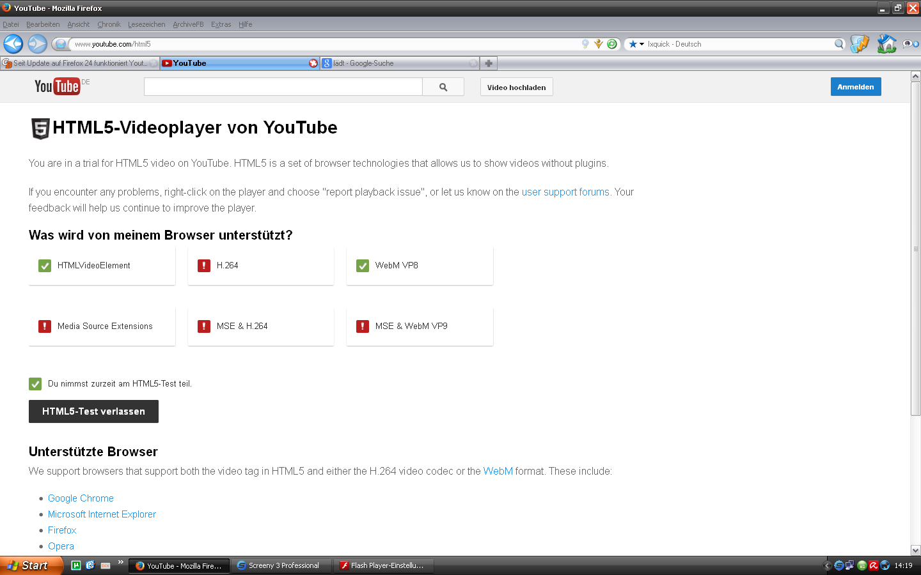921x575 pixels.
Task: Click the HTML5 shield logo next to the heading
Action: (40, 128)
